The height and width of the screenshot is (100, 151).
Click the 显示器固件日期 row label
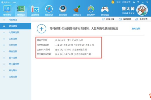coord(44,54)
